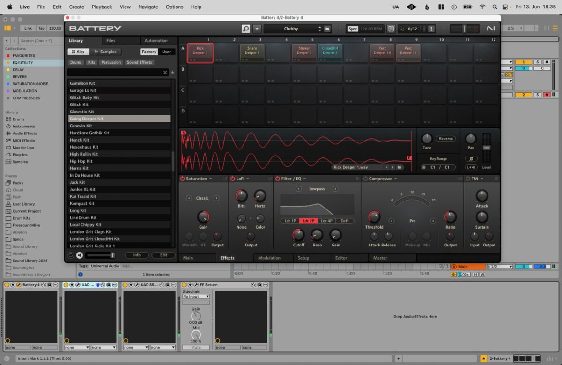Viewport: 562px width, 365px height.
Task: Select the ClosedHH Deeper 3 pad
Action: point(330,53)
